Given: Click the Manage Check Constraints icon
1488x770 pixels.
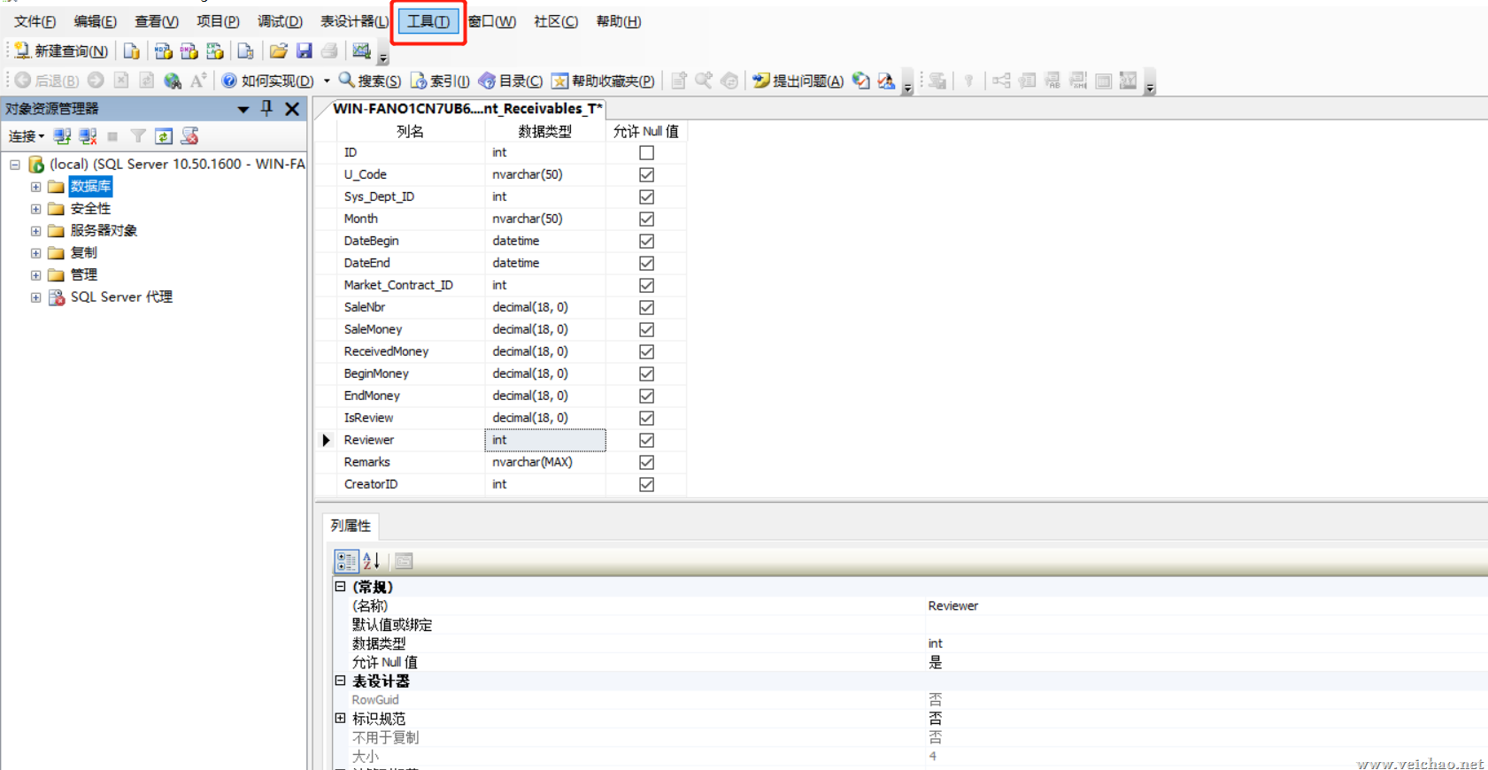Looking at the screenshot, I should pyautogui.click(x=1103, y=81).
